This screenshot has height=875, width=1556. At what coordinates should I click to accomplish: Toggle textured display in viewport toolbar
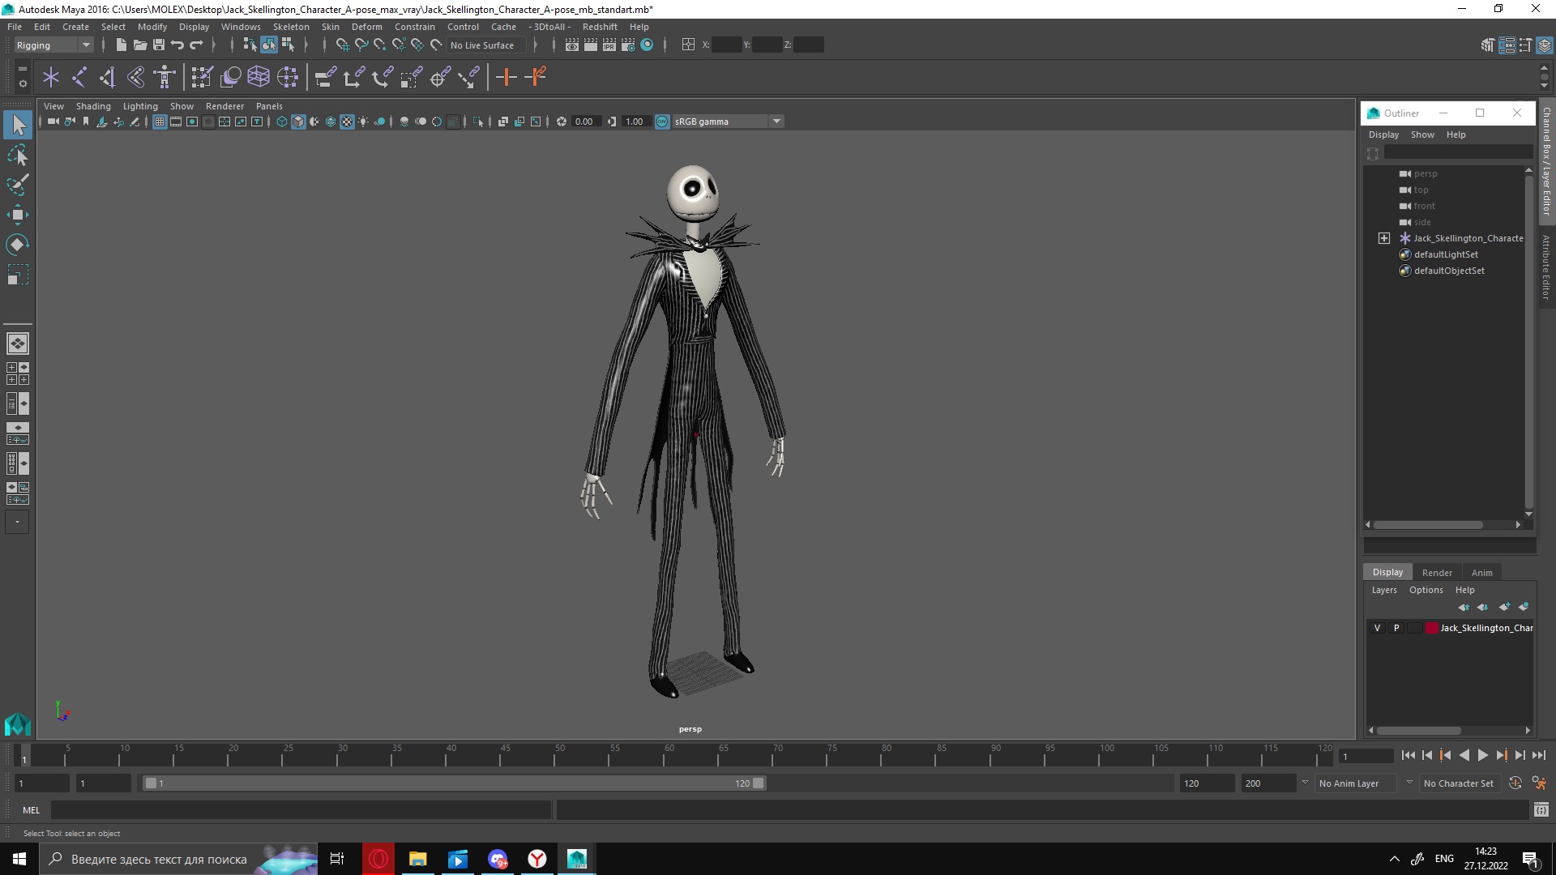[347, 122]
